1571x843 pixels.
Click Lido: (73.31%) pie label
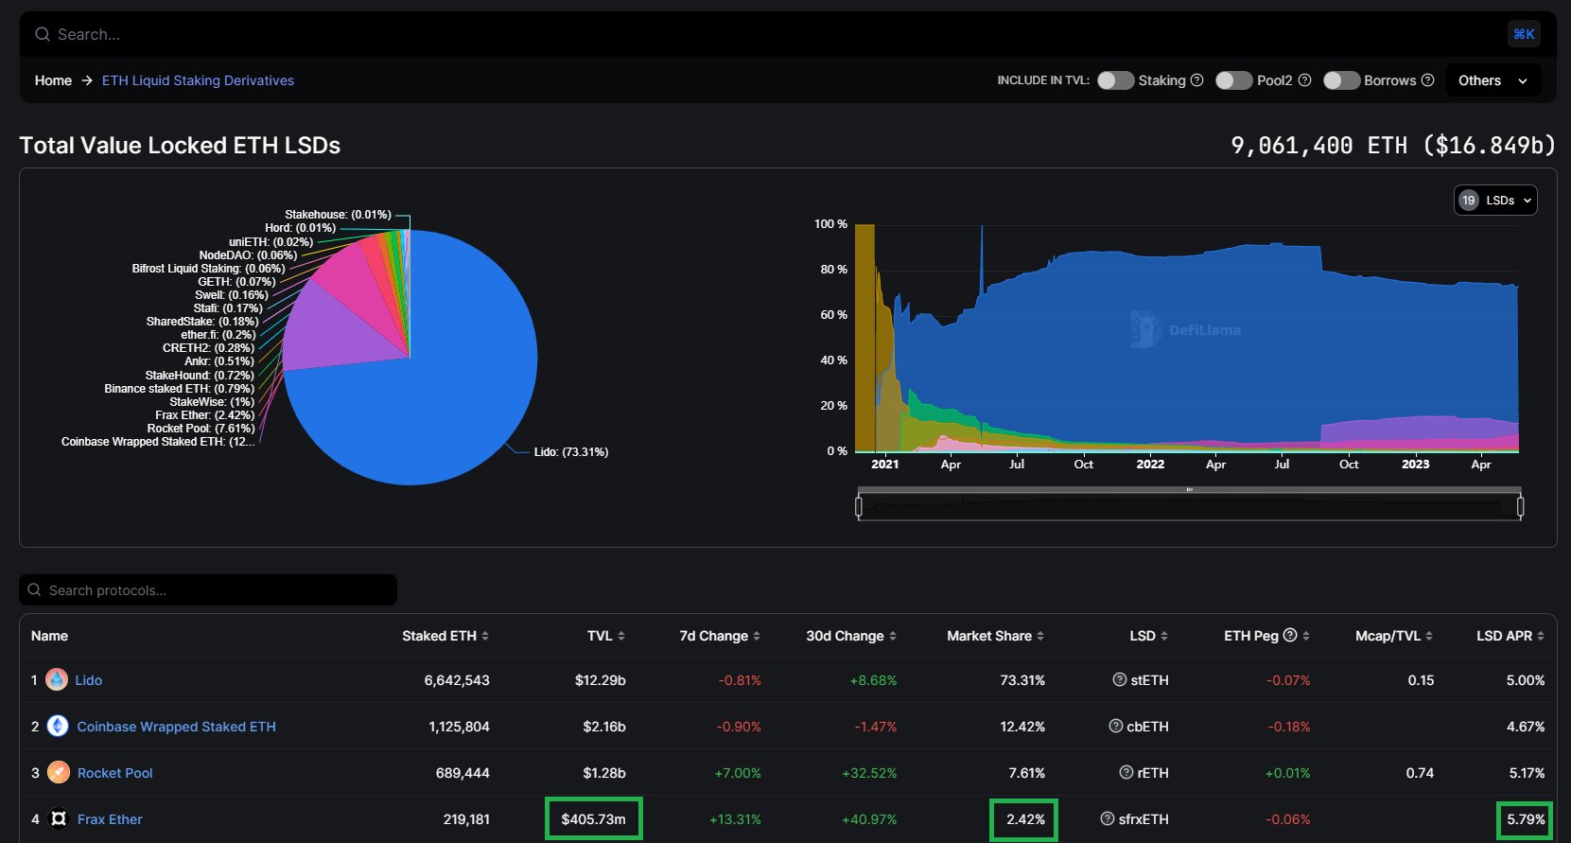click(x=571, y=451)
